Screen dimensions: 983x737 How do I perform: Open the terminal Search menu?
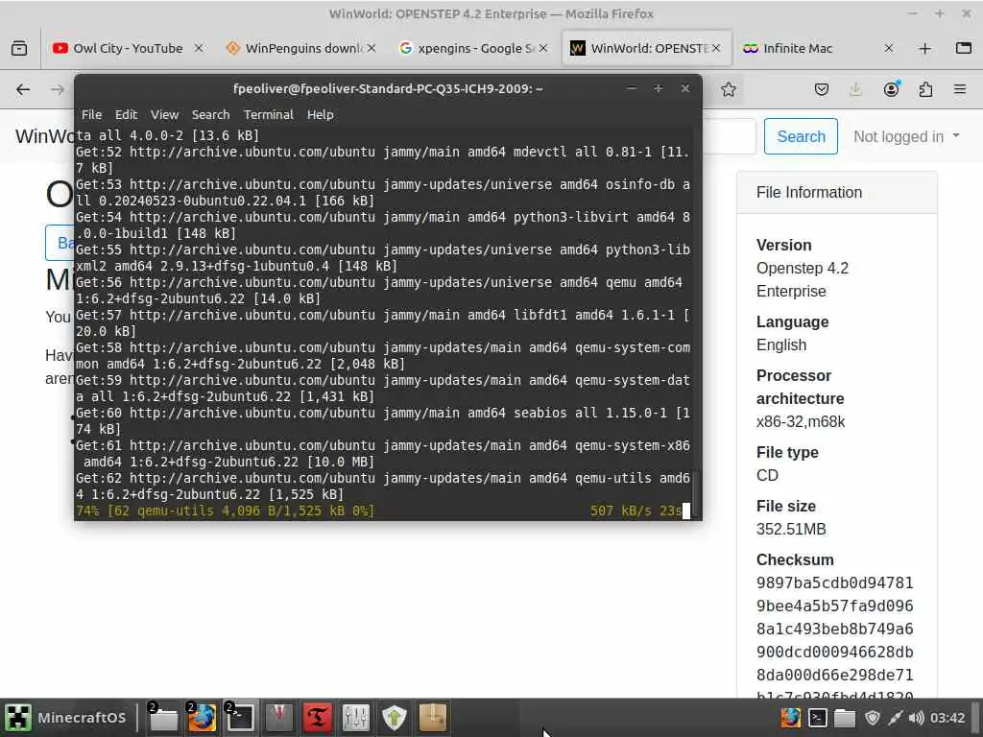[210, 115]
